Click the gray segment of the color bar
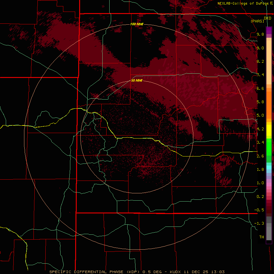Image resolution: width=274 pixels, height=274 pixels. pyautogui.click(x=269, y=228)
